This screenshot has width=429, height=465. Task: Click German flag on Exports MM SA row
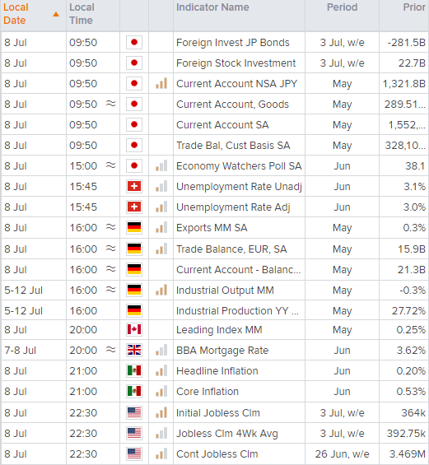coord(134,228)
